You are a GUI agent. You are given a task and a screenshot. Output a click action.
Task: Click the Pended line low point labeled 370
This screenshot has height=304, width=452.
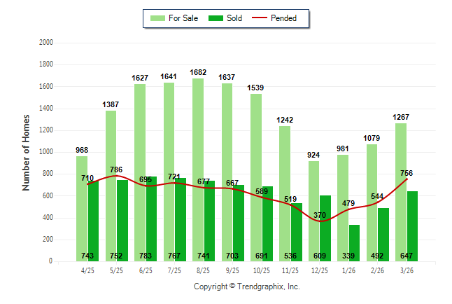coord(321,221)
